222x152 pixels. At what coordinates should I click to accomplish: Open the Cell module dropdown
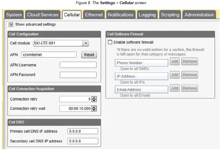point(86,43)
